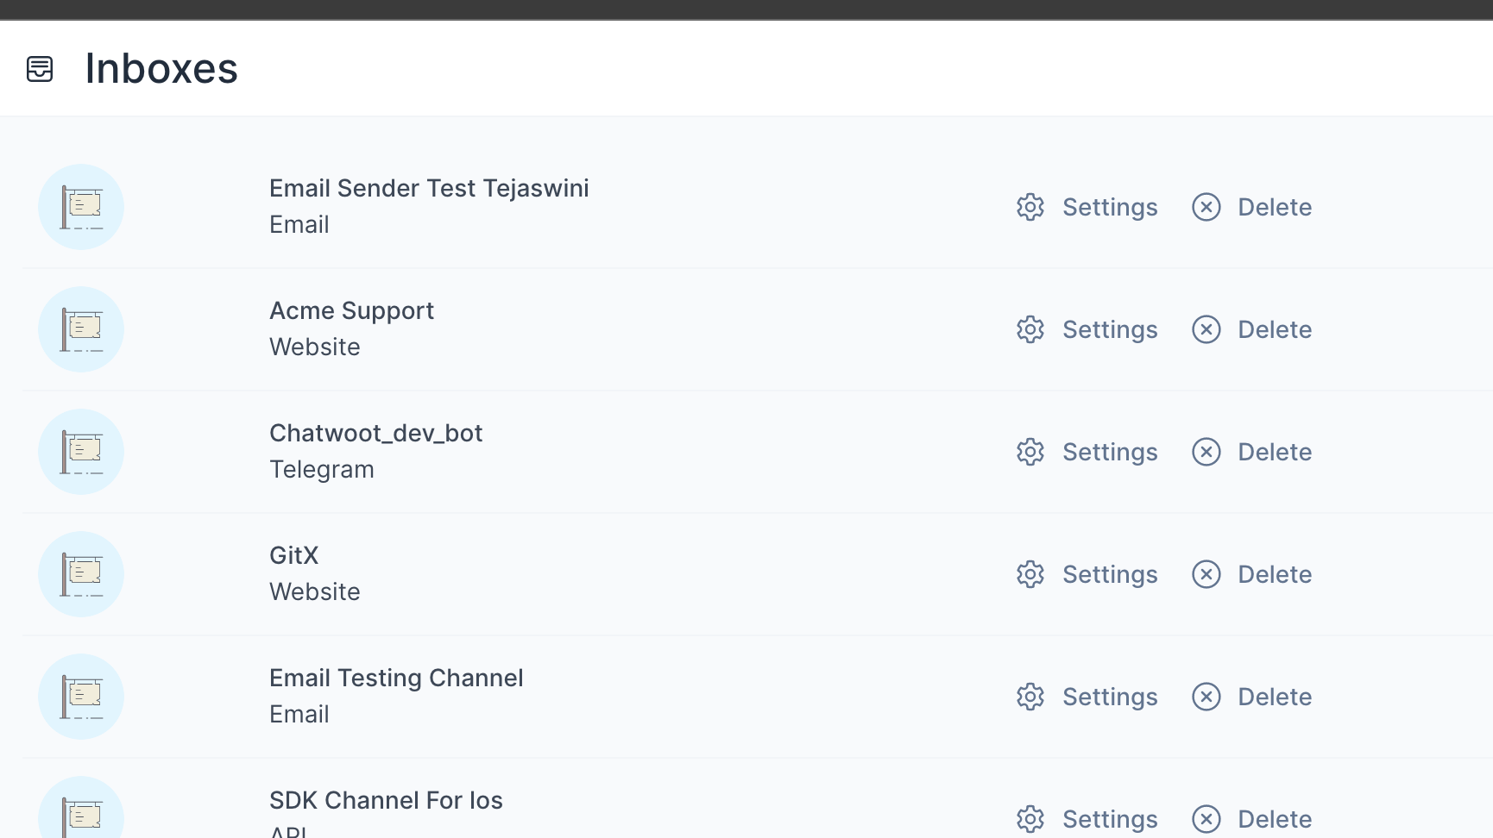Click the delete icon for SDK Channel For Ios

click(x=1206, y=819)
